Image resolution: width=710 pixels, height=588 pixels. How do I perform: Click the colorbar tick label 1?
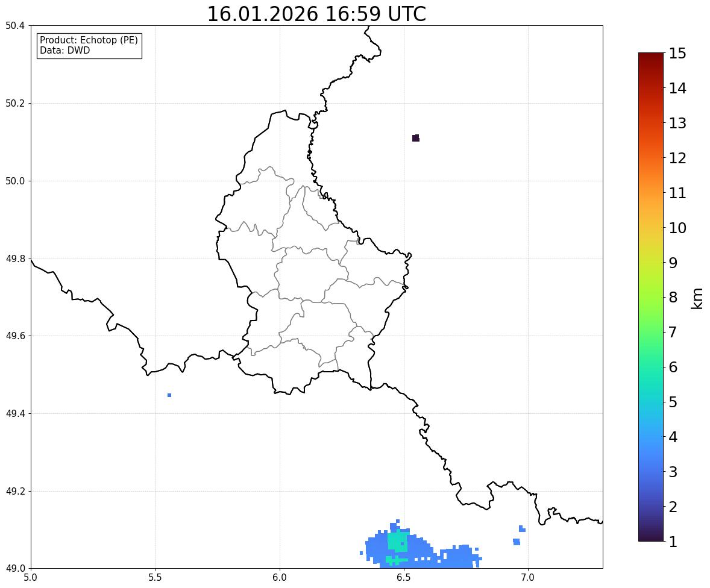[673, 542]
